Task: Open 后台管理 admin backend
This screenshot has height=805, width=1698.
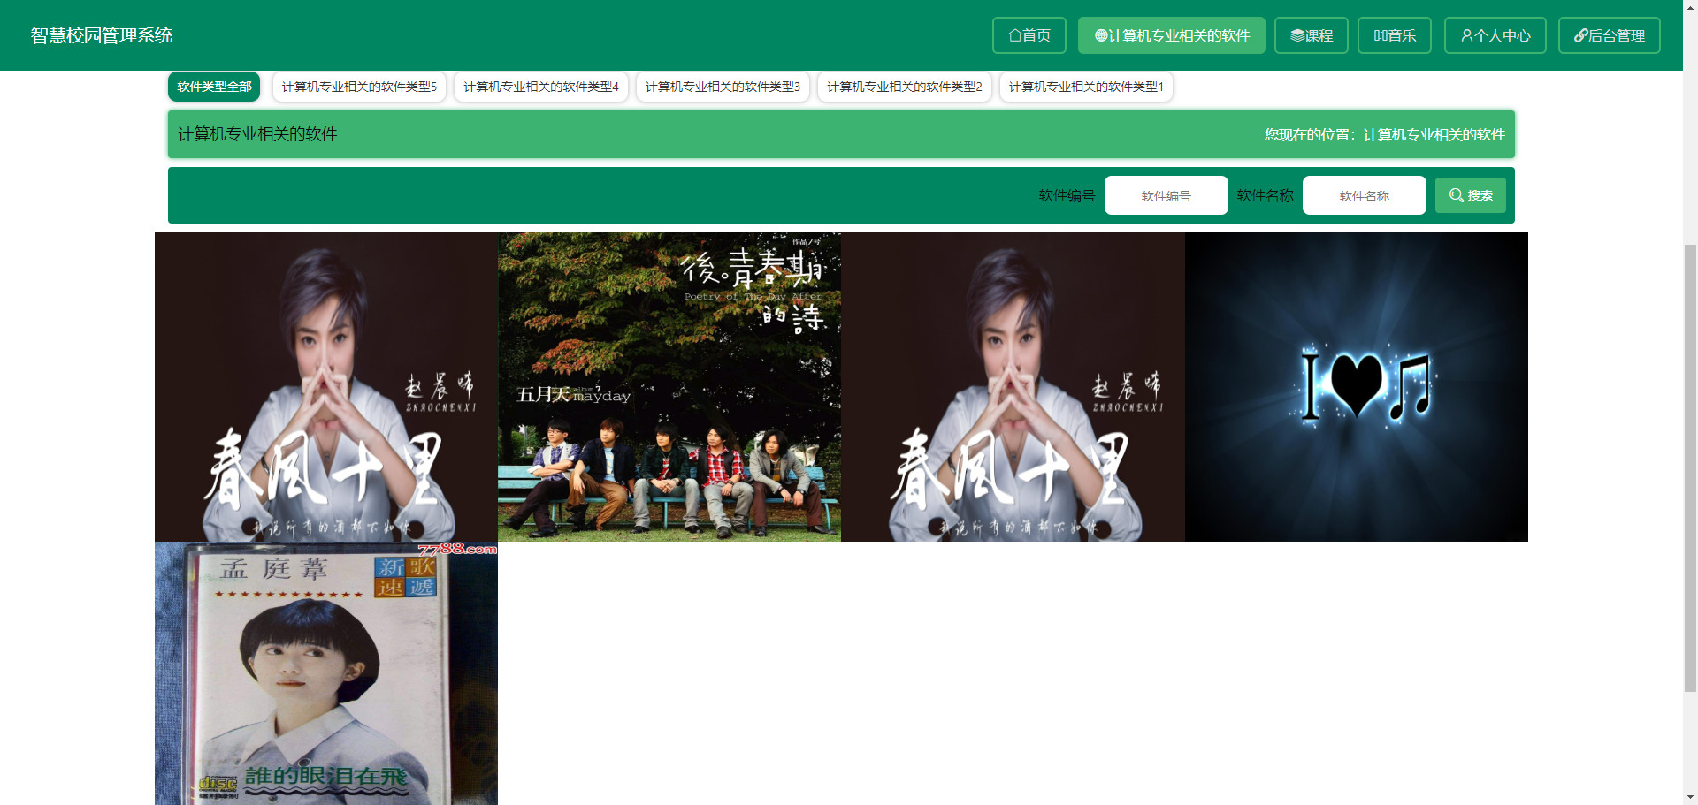Action: (x=1610, y=35)
